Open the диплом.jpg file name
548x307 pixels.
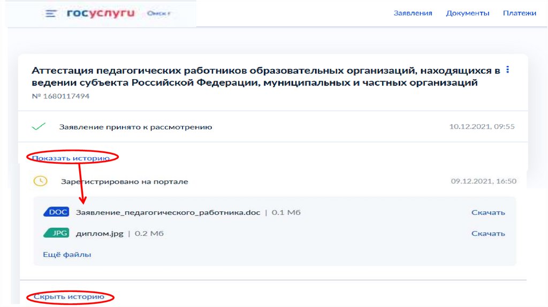point(100,234)
